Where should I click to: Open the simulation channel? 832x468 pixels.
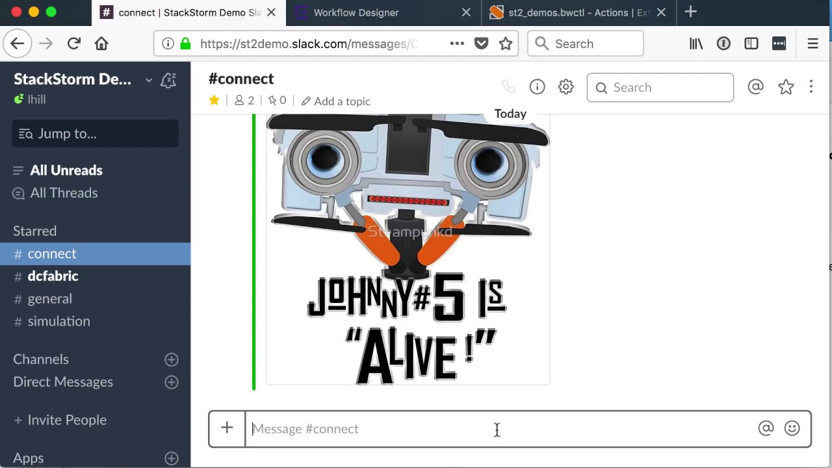pyautogui.click(x=95, y=321)
